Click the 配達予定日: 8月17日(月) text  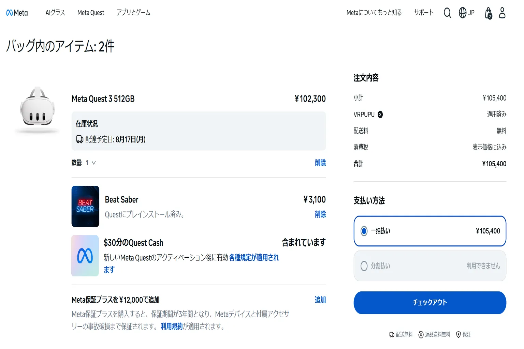click(x=115, y=139)
